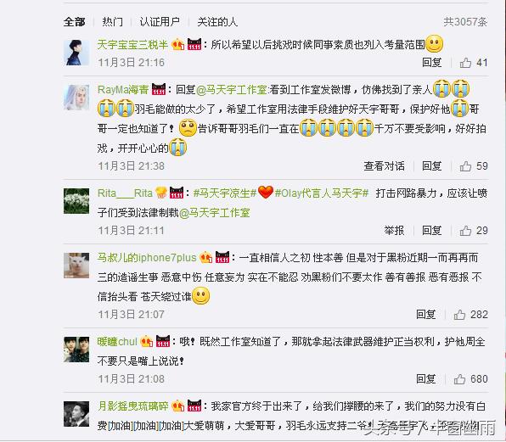Open hashtag #马天宇凉生#
506x442 pixels.
pos(225,193)
